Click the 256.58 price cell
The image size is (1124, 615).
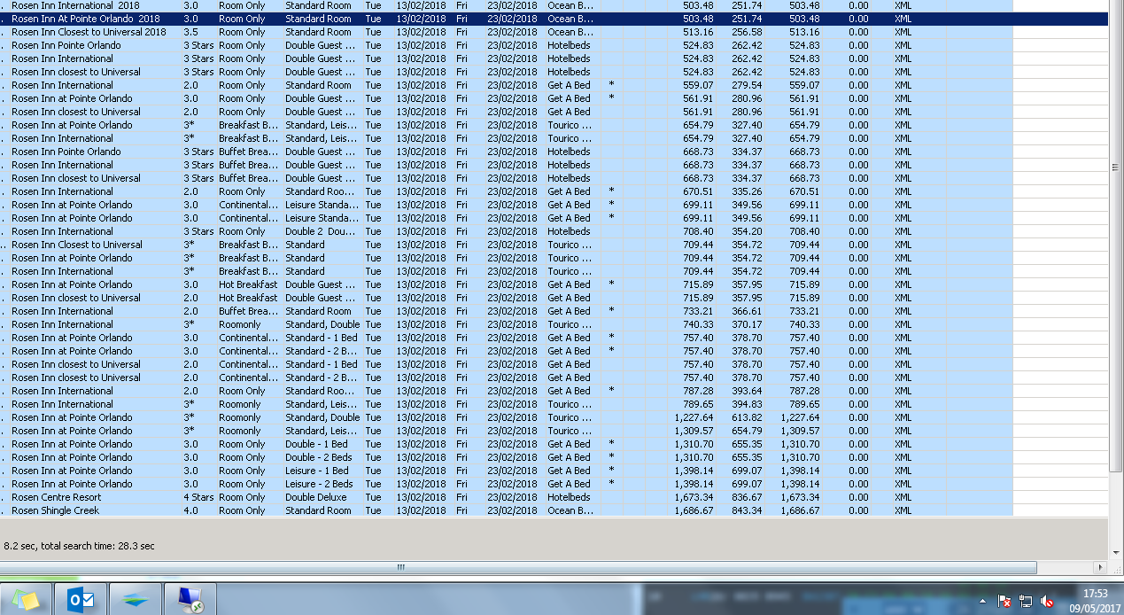[x=747, y=32]
